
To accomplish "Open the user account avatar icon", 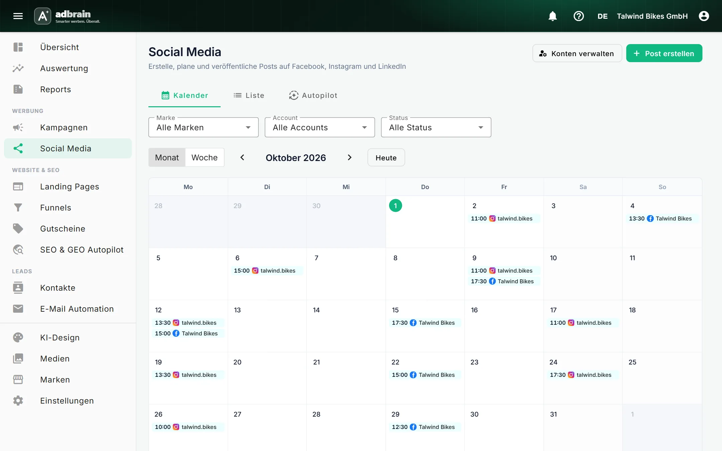I will coord(704,16).
